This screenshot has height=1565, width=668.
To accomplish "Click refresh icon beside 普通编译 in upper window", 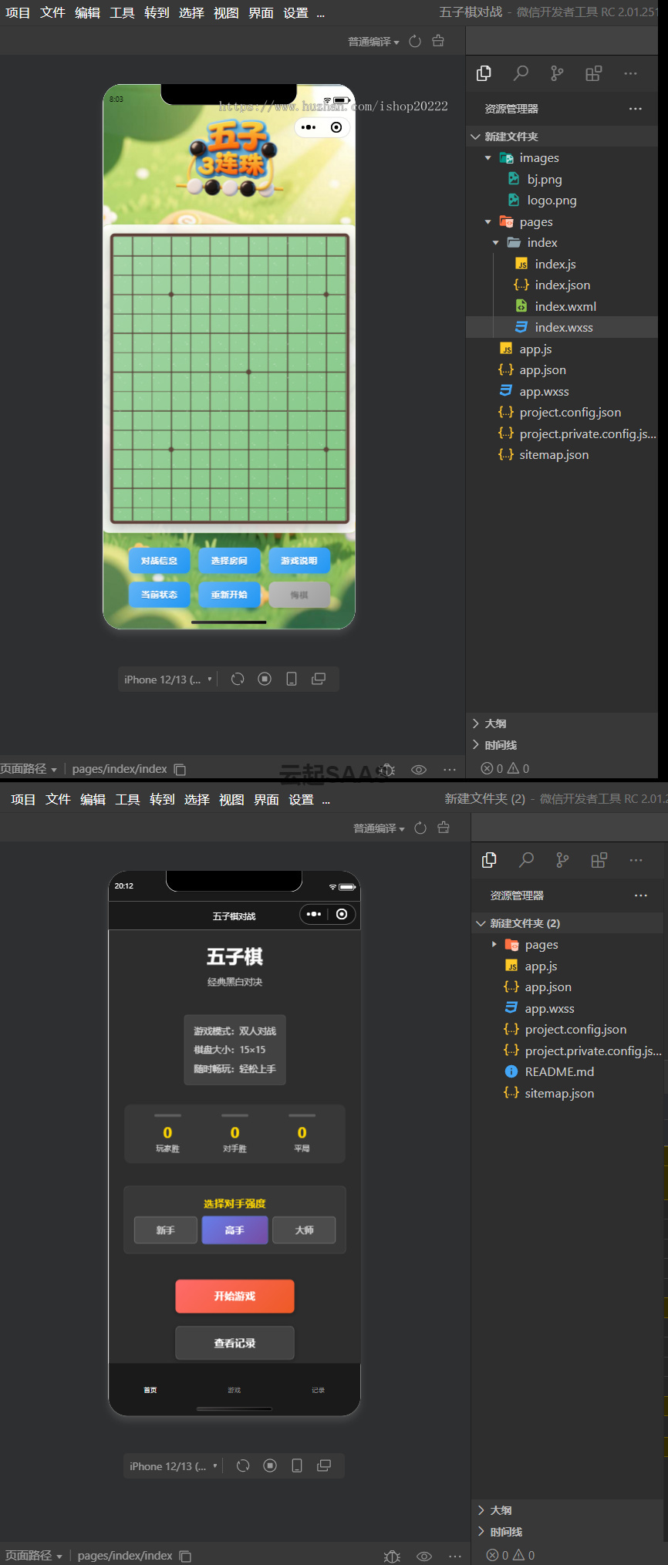I will tap(415, 42).
